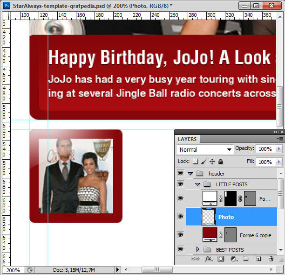Collapse the LITTLE POSTS group
The width and height of the screenshot is (285, 275).
click(x=198, y=184)
